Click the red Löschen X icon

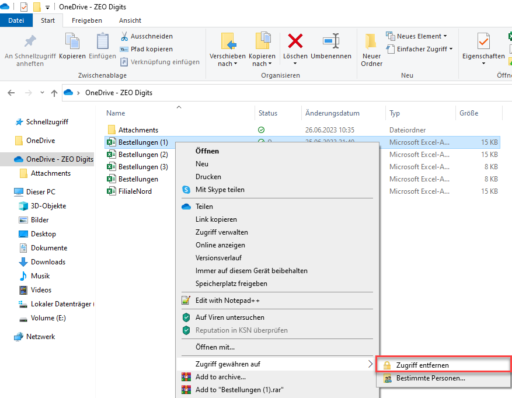pos(295,41)
